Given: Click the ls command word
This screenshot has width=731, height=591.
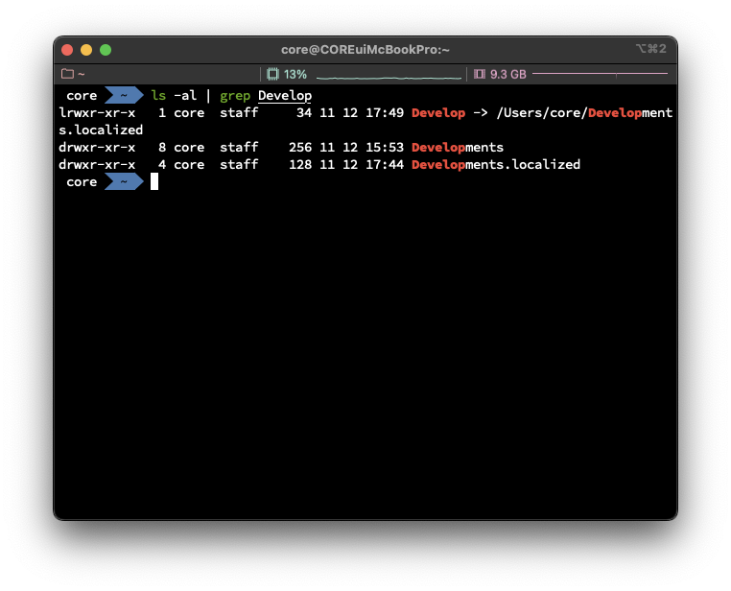Looking at the screenshot, I should (x=158, y=96).
